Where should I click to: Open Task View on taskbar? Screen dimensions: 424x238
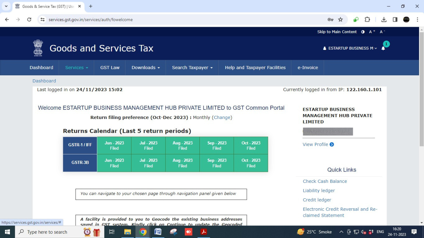click(x=112, y=232)
